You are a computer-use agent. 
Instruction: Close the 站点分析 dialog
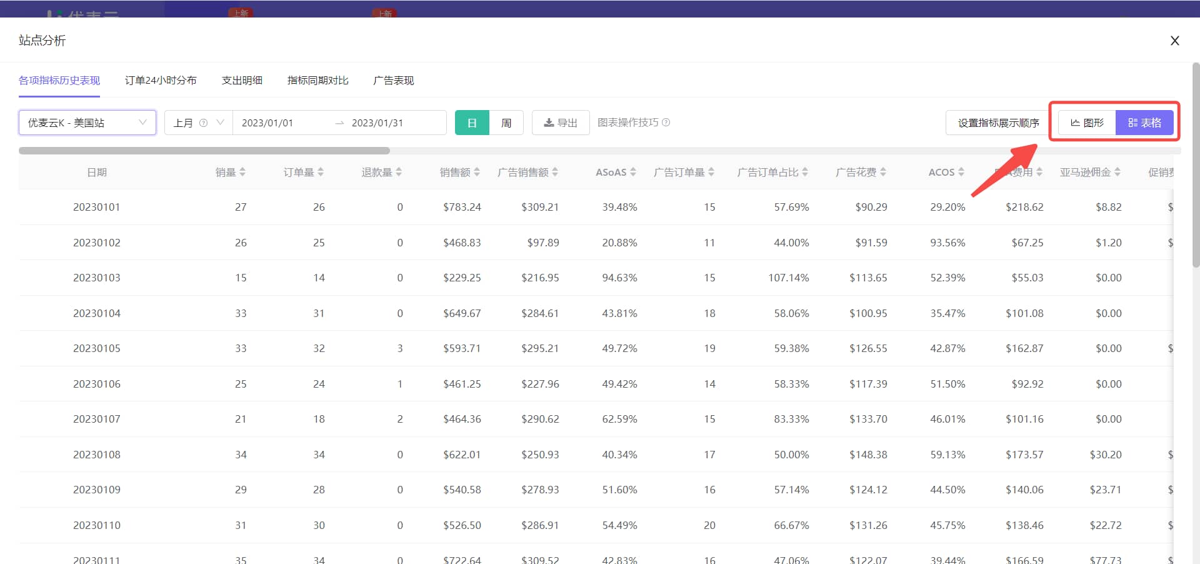1175,41
